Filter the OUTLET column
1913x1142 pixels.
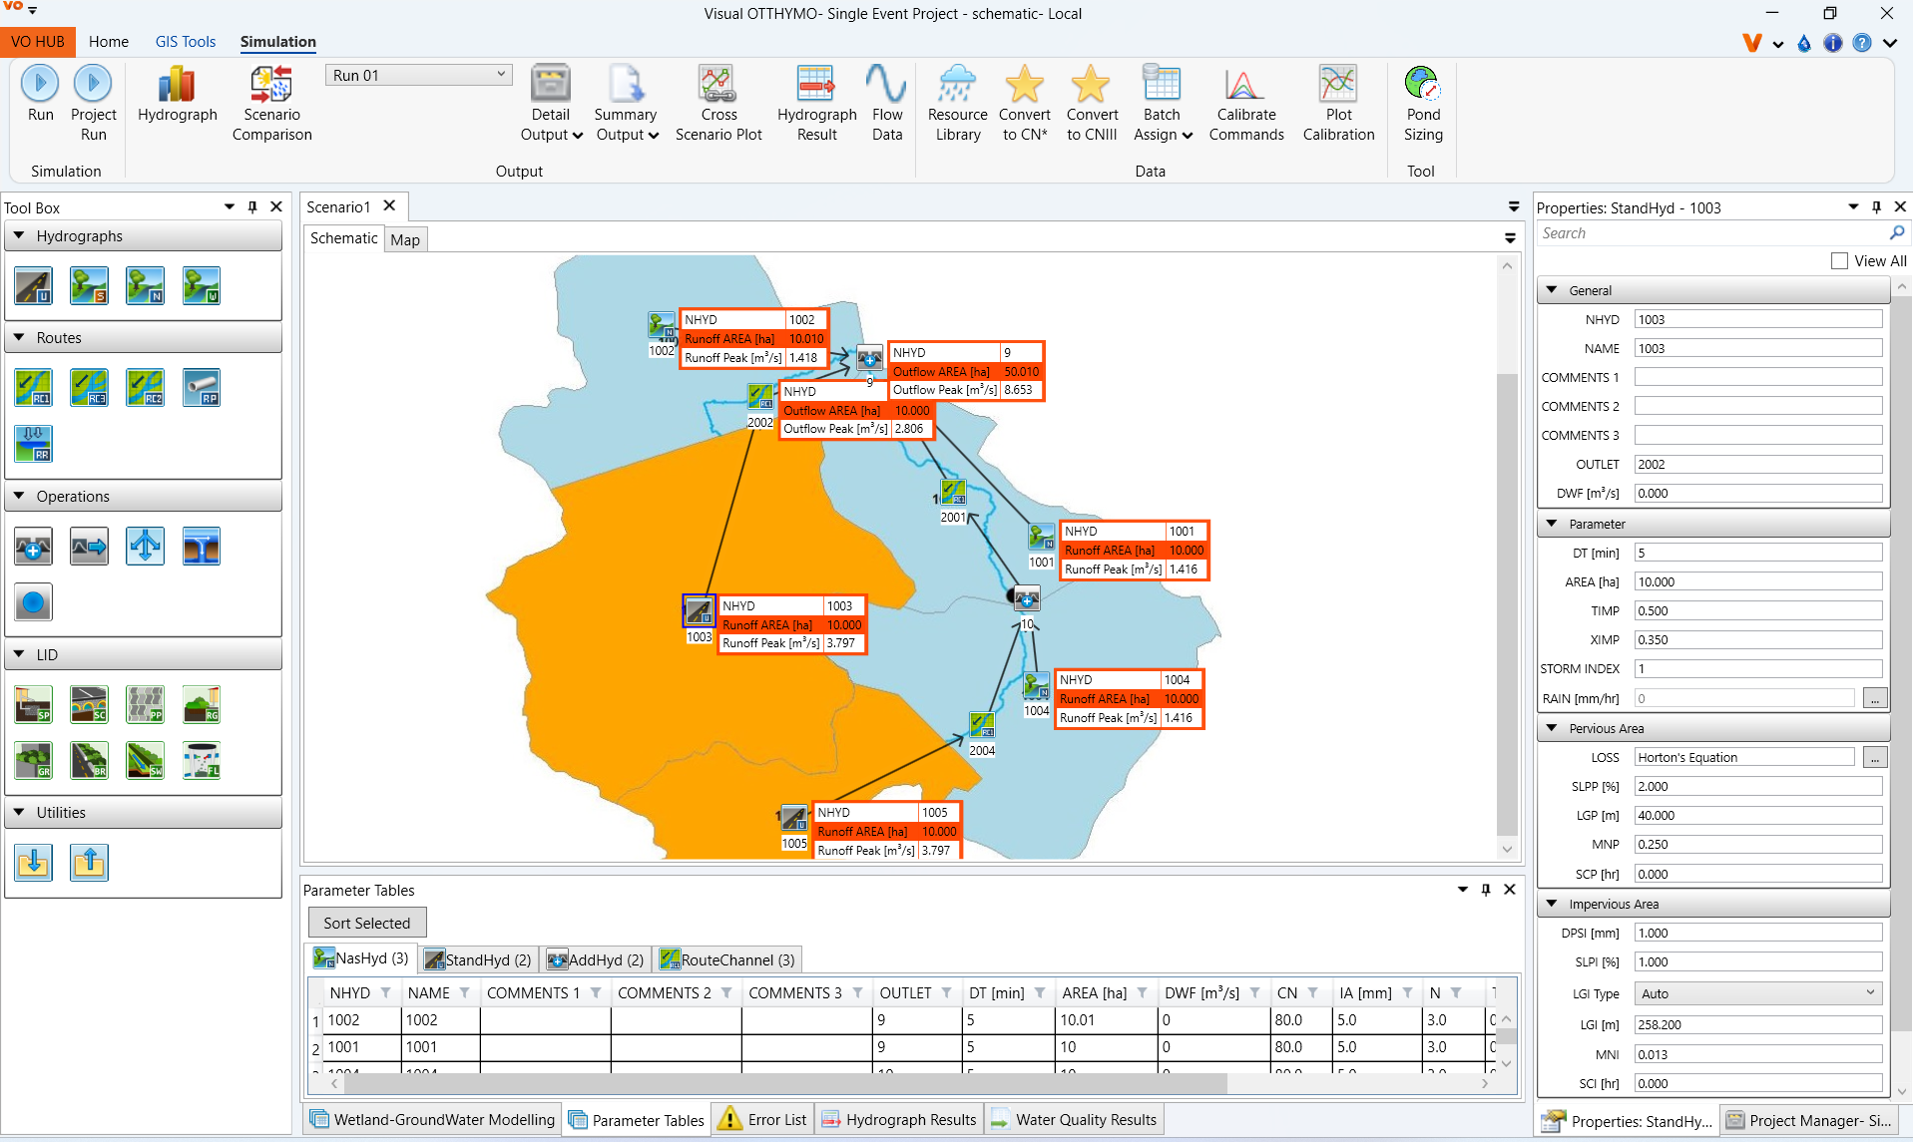click(x=946, y=993)
